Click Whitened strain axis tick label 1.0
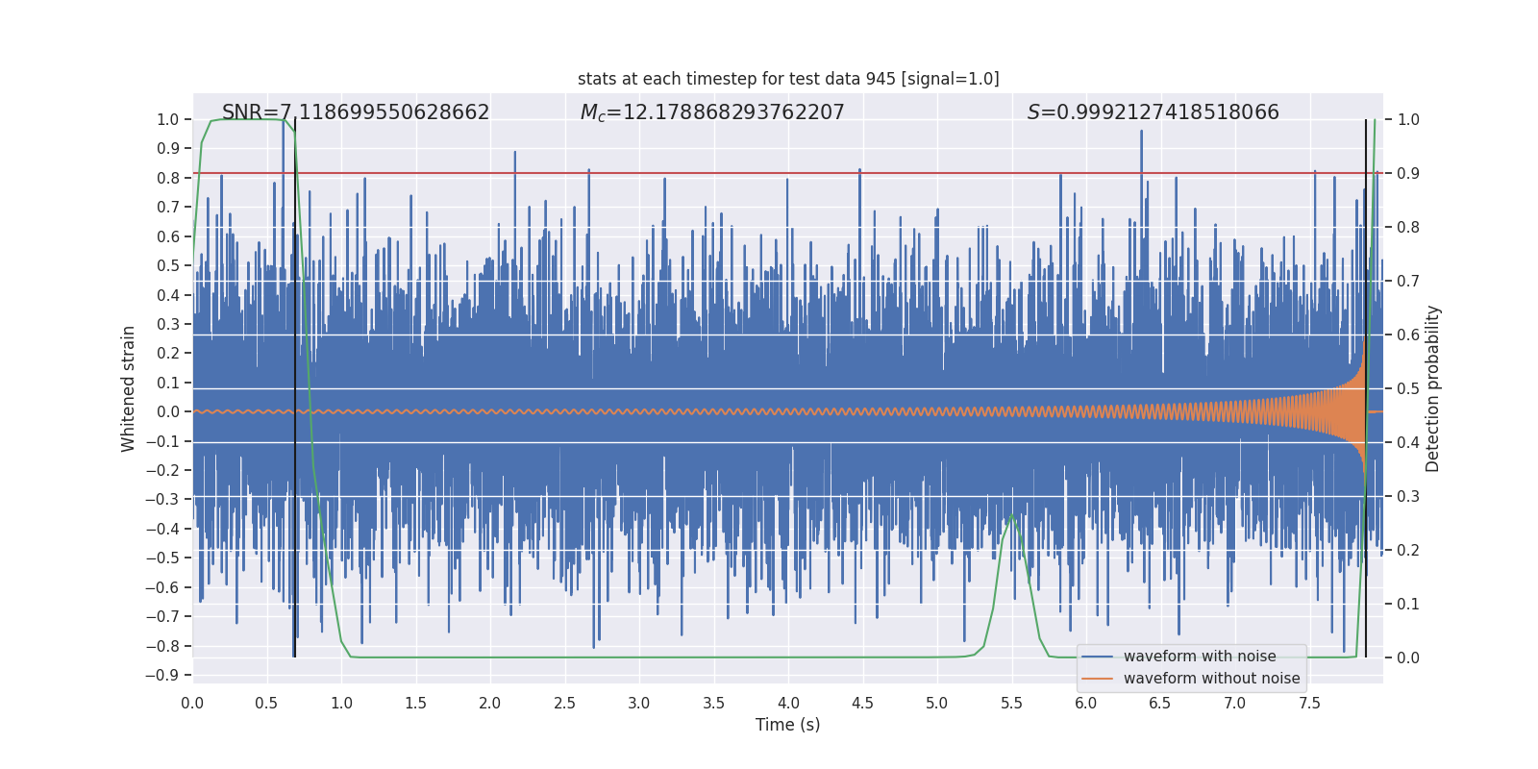 [x=168, y=119]
